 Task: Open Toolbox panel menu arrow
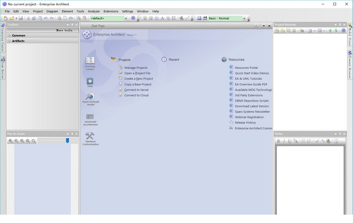67,24
